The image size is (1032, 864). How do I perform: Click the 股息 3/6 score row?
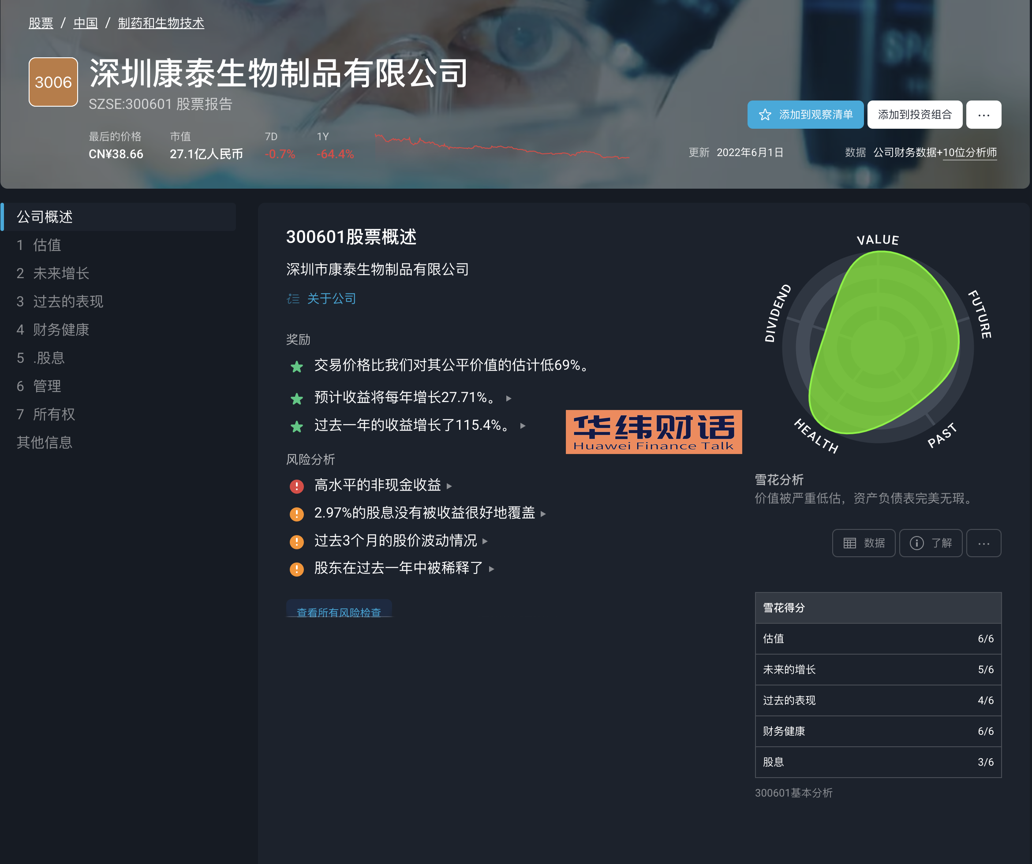tap(878, 762)
